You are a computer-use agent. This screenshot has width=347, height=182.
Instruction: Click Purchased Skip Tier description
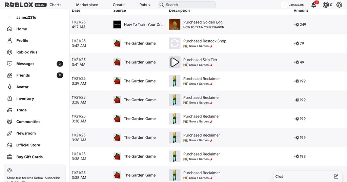(200, 60)
